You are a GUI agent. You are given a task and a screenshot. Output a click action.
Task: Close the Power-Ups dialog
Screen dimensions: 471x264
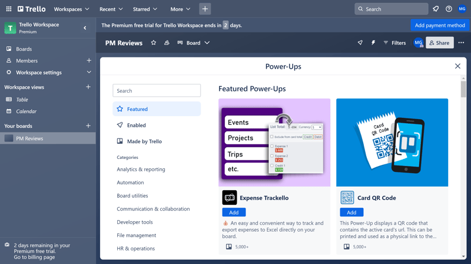457,66
